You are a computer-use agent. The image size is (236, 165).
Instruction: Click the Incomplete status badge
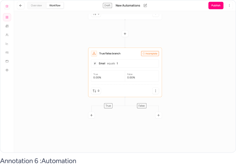[x=150, y=54]
